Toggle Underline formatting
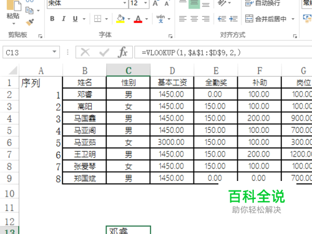 [x=76, y=19]
